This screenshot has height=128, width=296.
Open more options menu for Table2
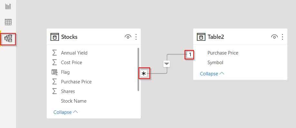[x=282, y=37]
